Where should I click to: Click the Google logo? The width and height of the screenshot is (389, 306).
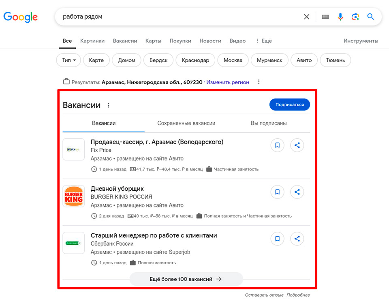pos(20,17)
